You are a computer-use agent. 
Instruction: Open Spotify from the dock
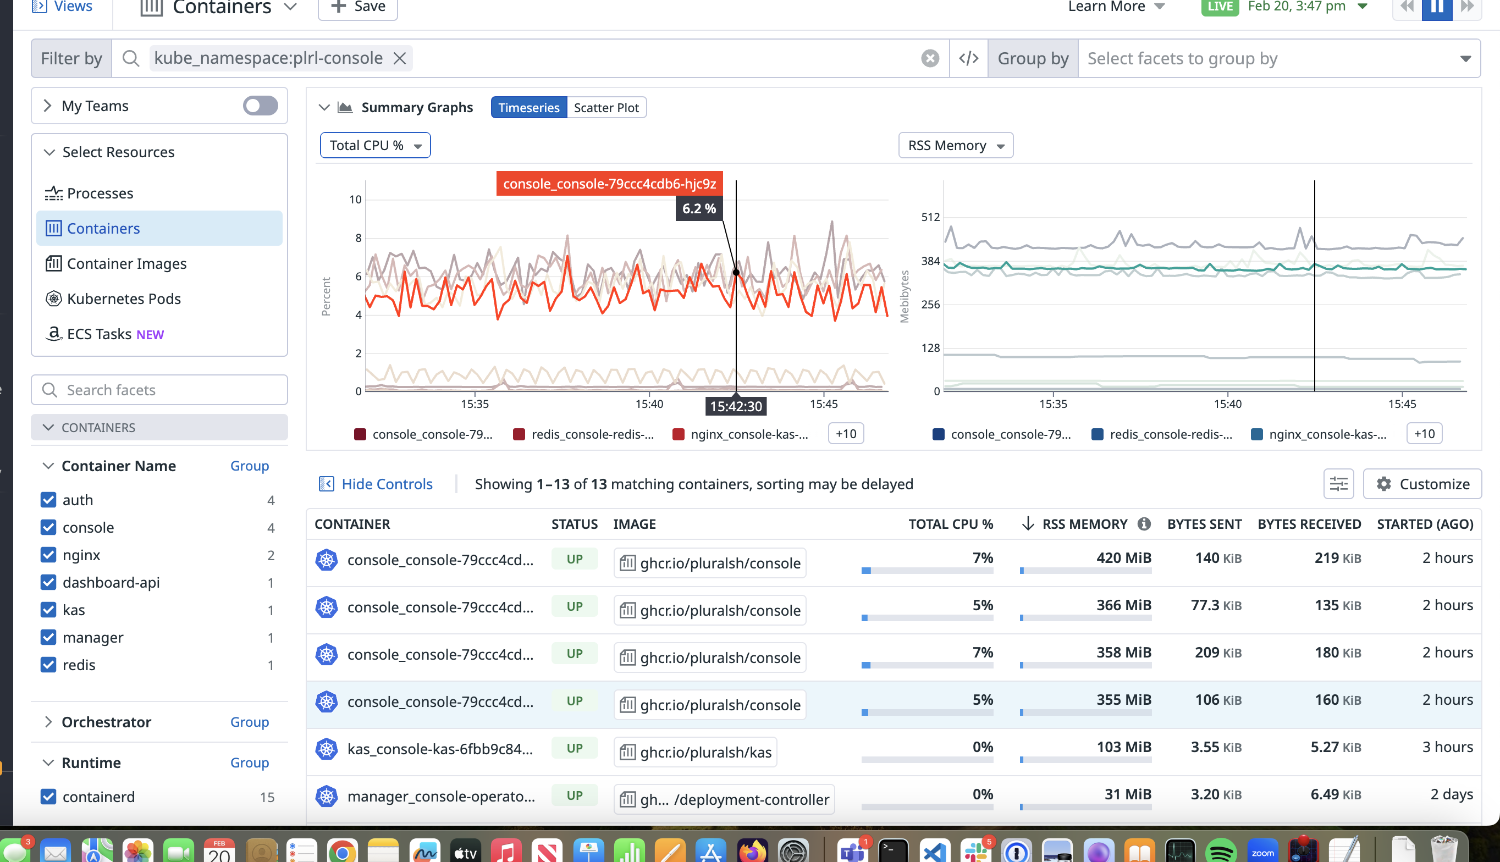pos(1221,852)
